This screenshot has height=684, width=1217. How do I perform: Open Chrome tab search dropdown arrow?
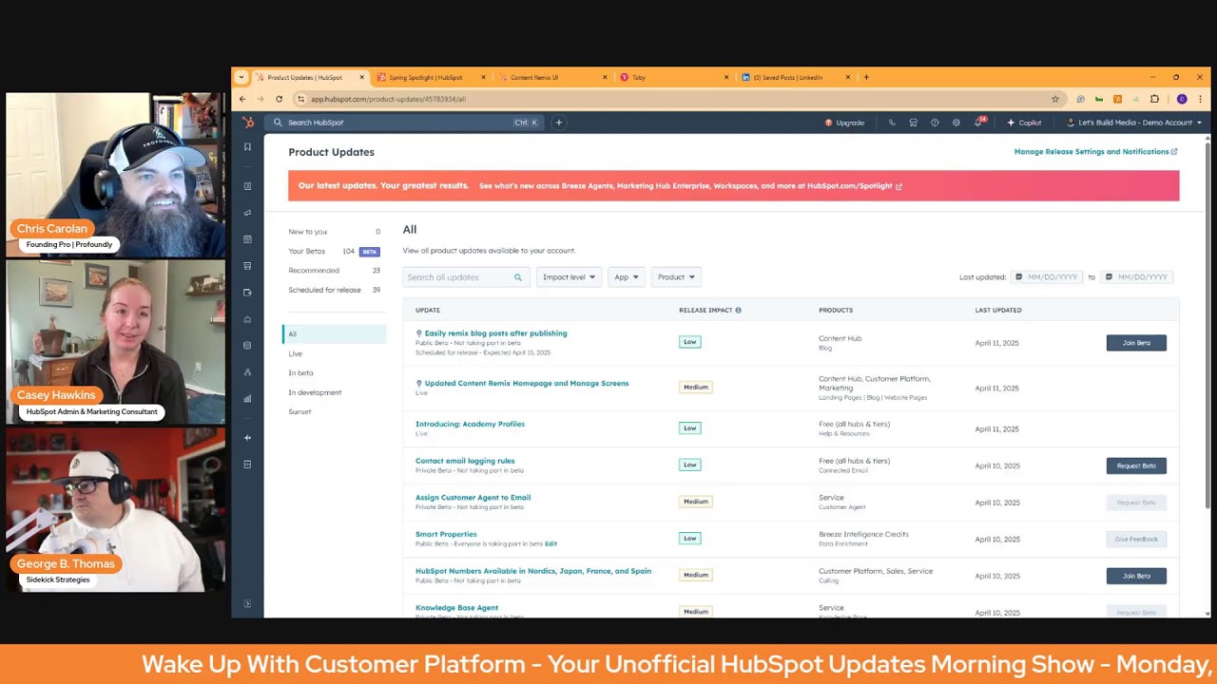point(241,77)
